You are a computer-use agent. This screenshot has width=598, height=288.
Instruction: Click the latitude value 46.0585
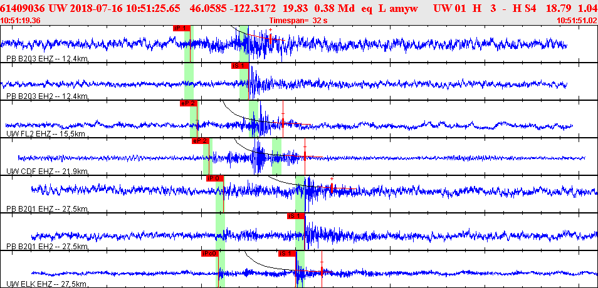point(208,9)
